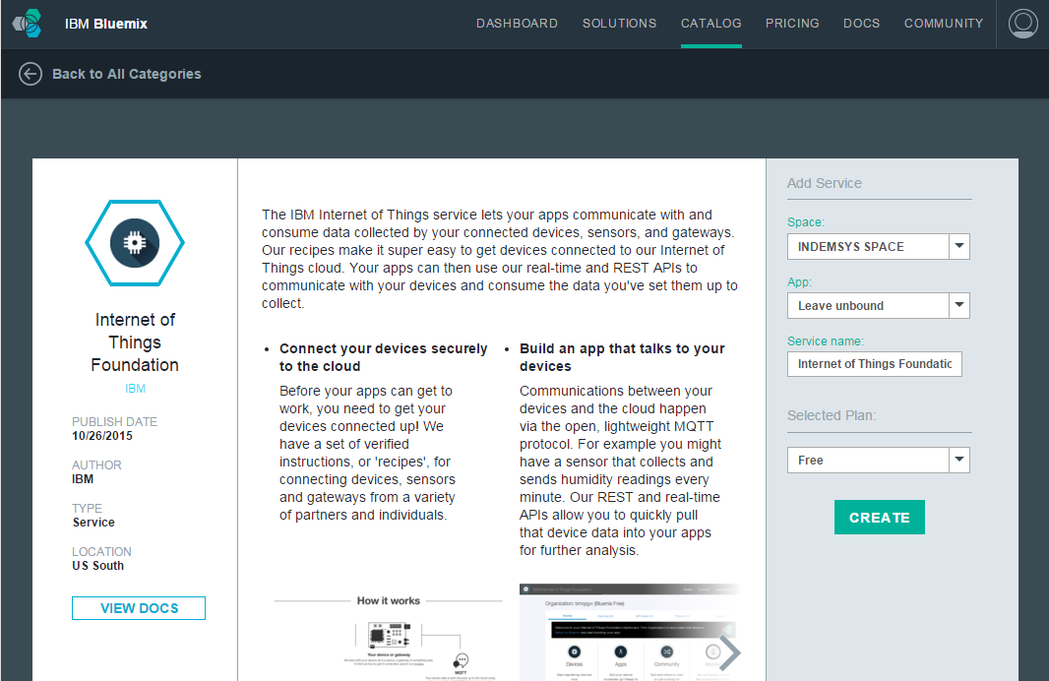
Task: Click the Internet of Things Foundation title
Action: pyautogui.click(x=135, y=342)
